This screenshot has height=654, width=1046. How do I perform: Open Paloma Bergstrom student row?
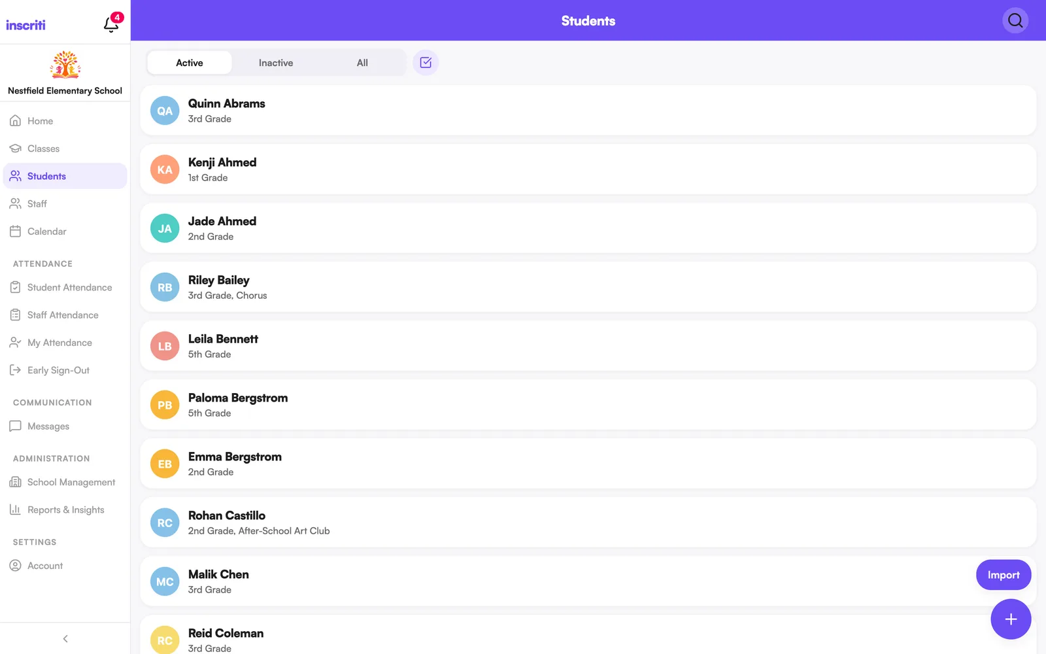pyautogui.click(x=588, y=405)
